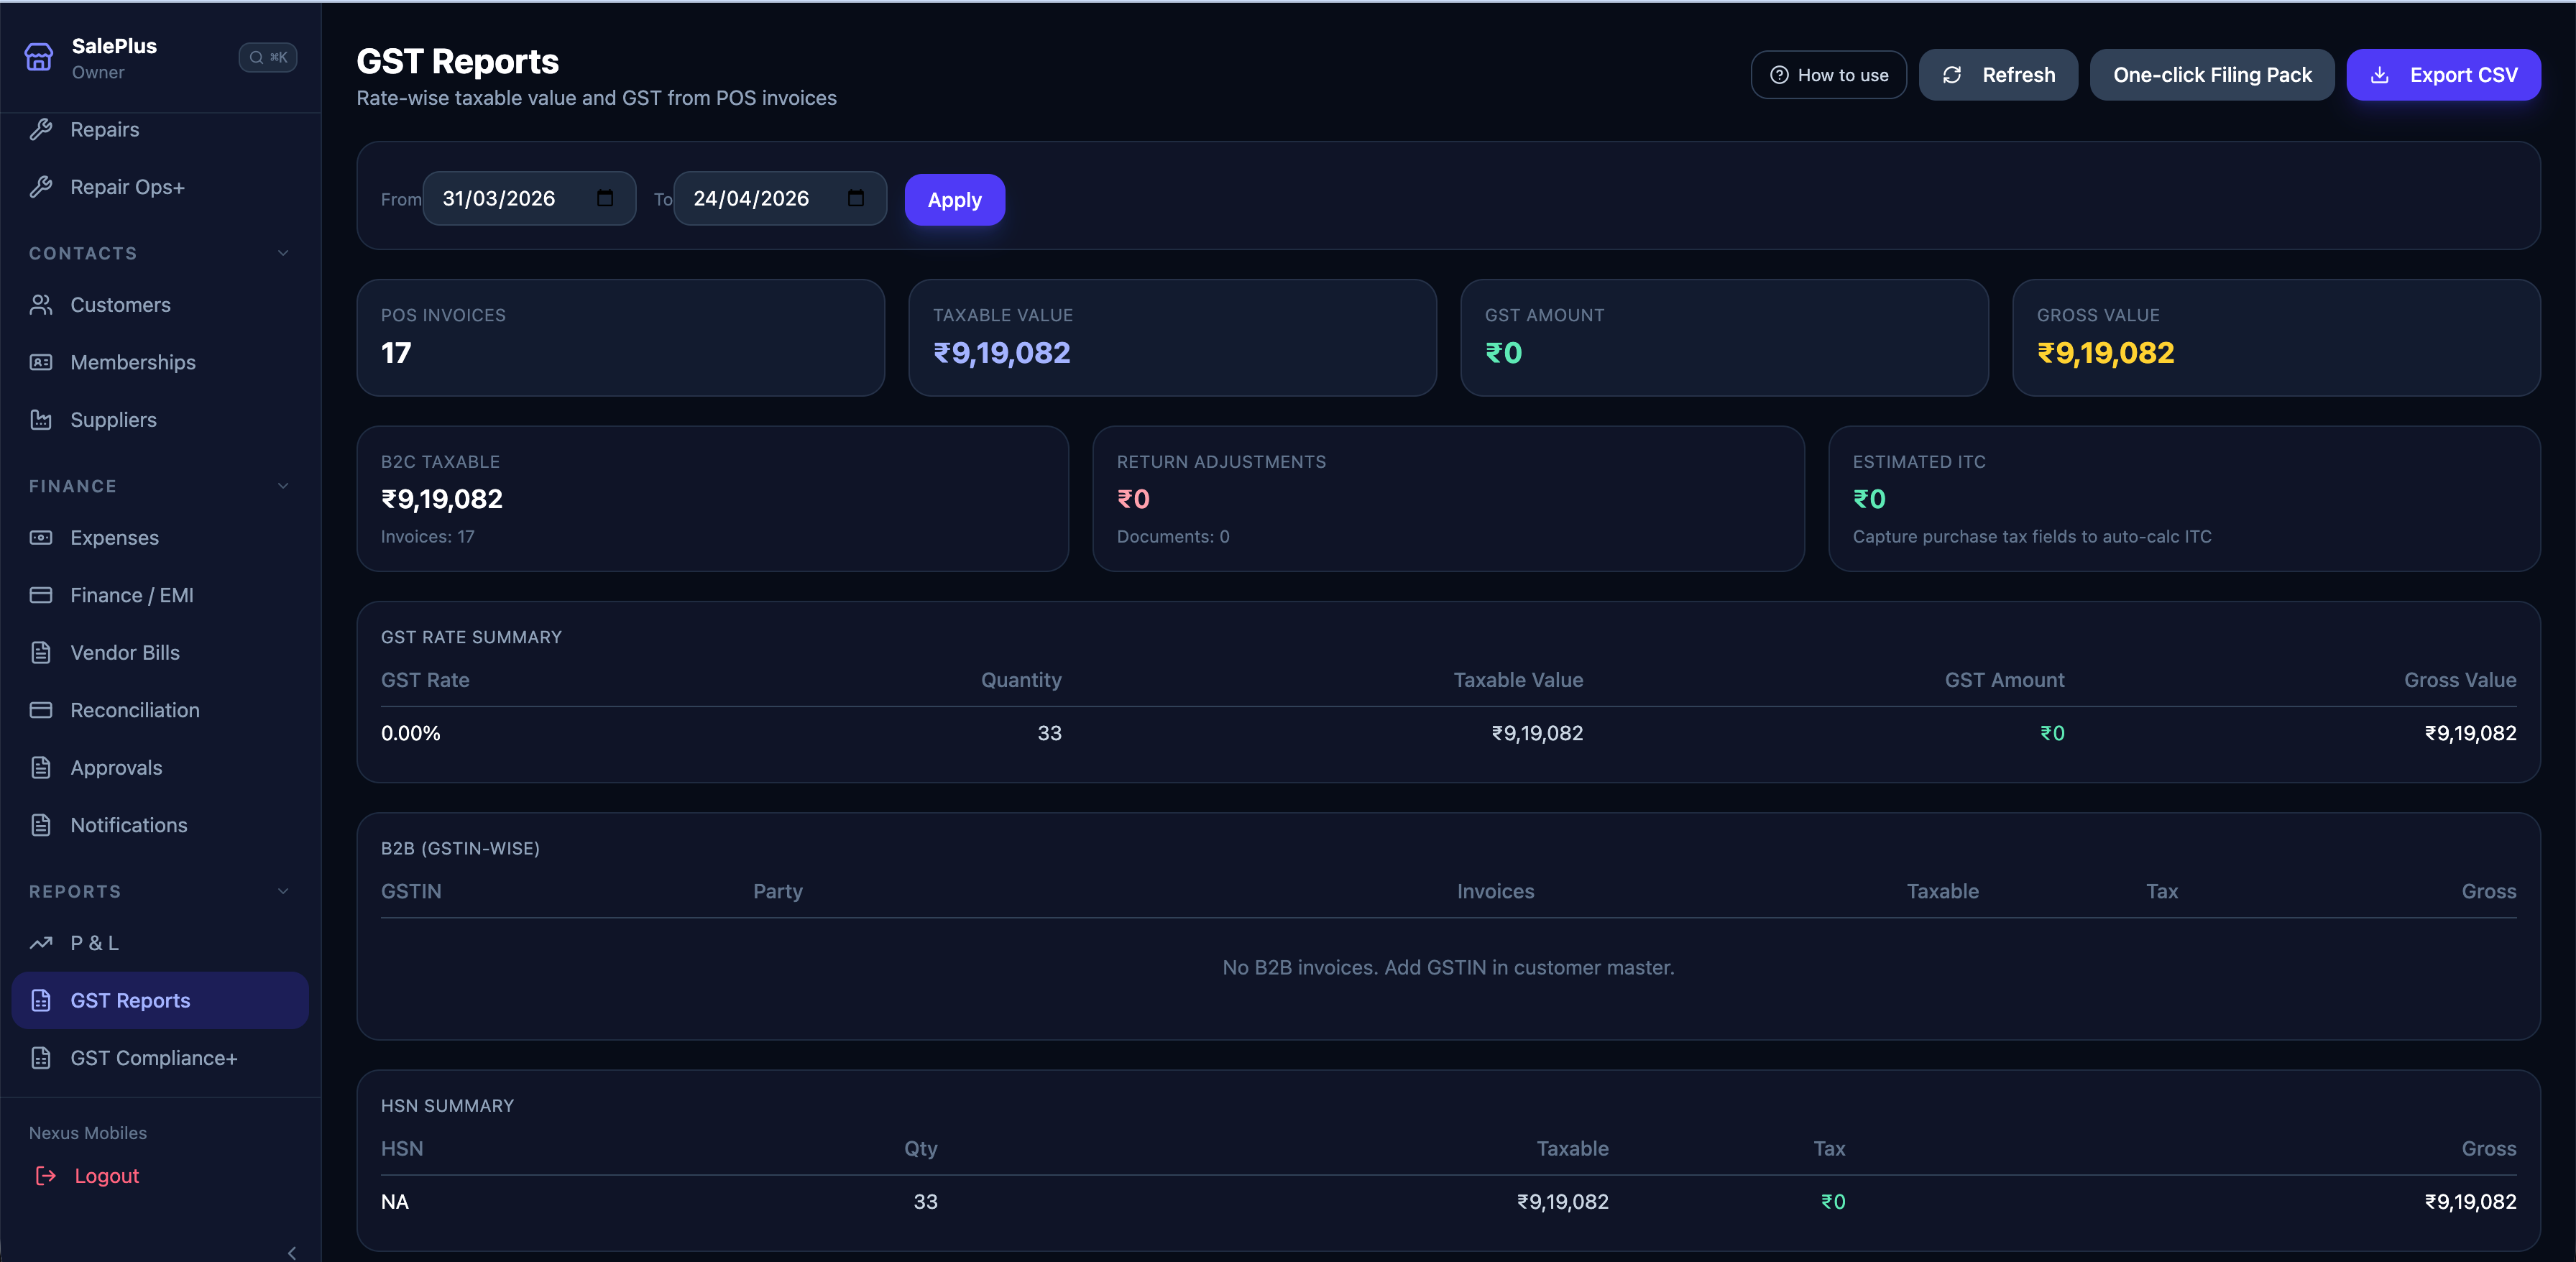
Task: Click the Customers people icon
Action: [41, 305]
